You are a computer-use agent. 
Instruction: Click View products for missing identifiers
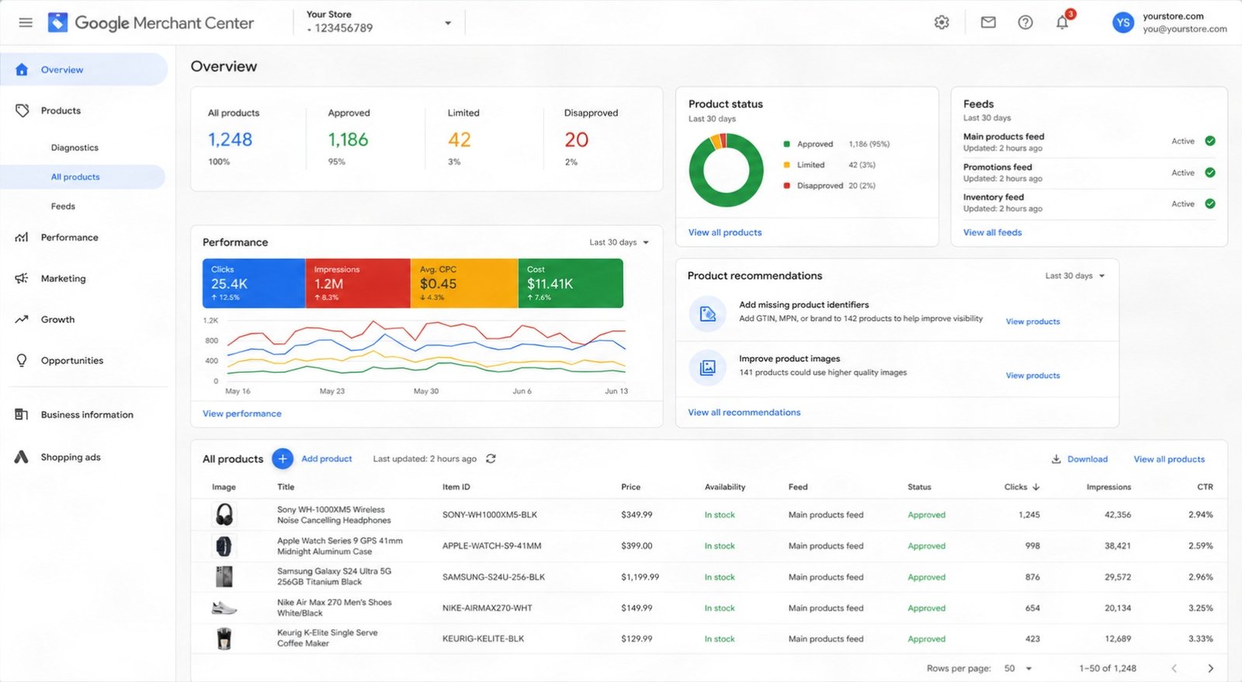1032,322
